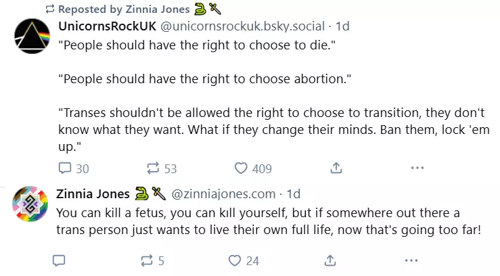Screen dimensions: 500x276
Task: Reply to the Zinnia Jones post
Action: point(59,260)
